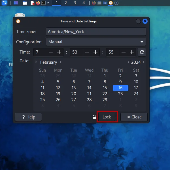Increase the seconds value

(x=132, y=52)
